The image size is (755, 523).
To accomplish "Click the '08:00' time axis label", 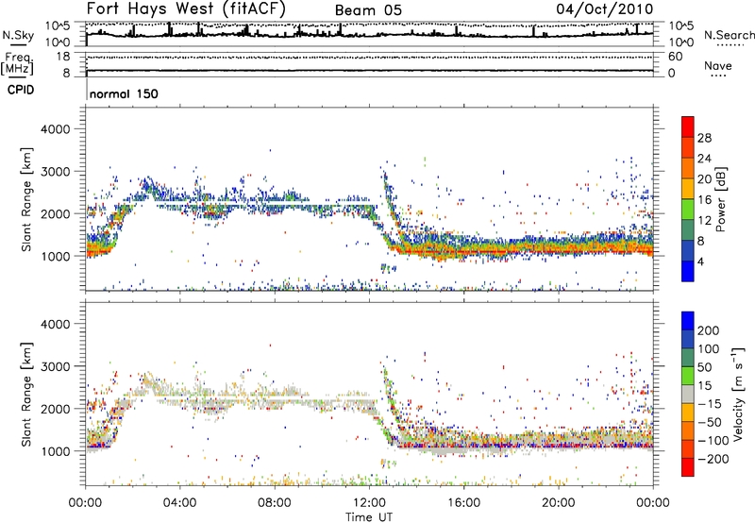I will point(275,503).
